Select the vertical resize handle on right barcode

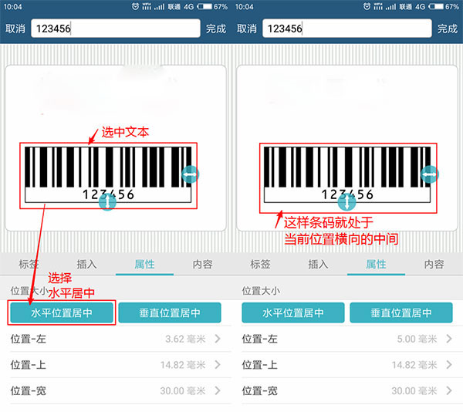[x=346, y=202]
